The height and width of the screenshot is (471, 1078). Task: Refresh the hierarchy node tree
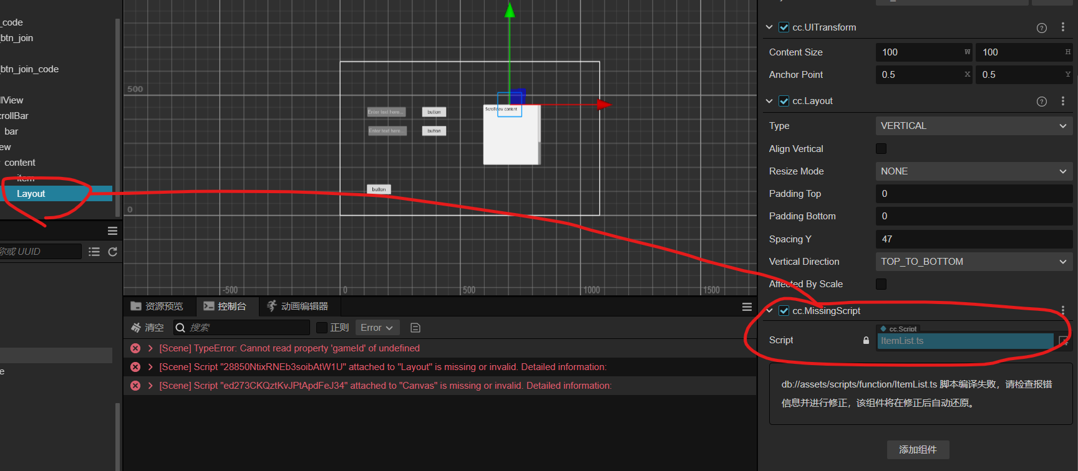113,252
